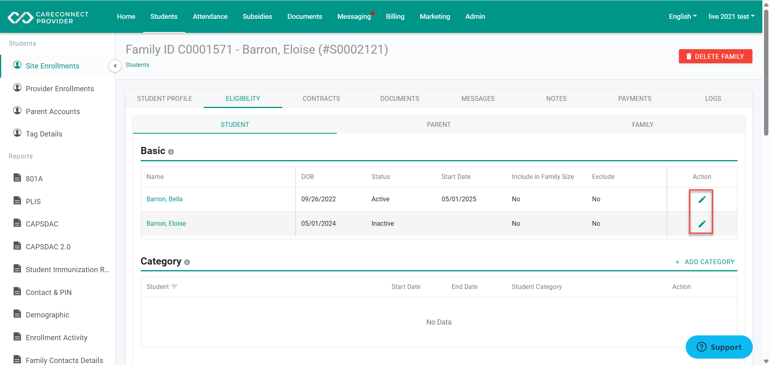The width and height of the screenshot is (770, 365).
Task: Click the Parent Accounts person icon
Action: point(17,110)
